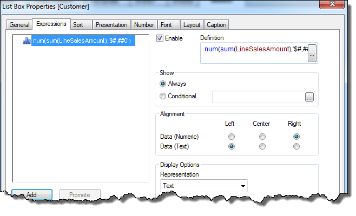Open expression editor from the Definition ellipsis button
356x216 pixels.
point(312,53)
